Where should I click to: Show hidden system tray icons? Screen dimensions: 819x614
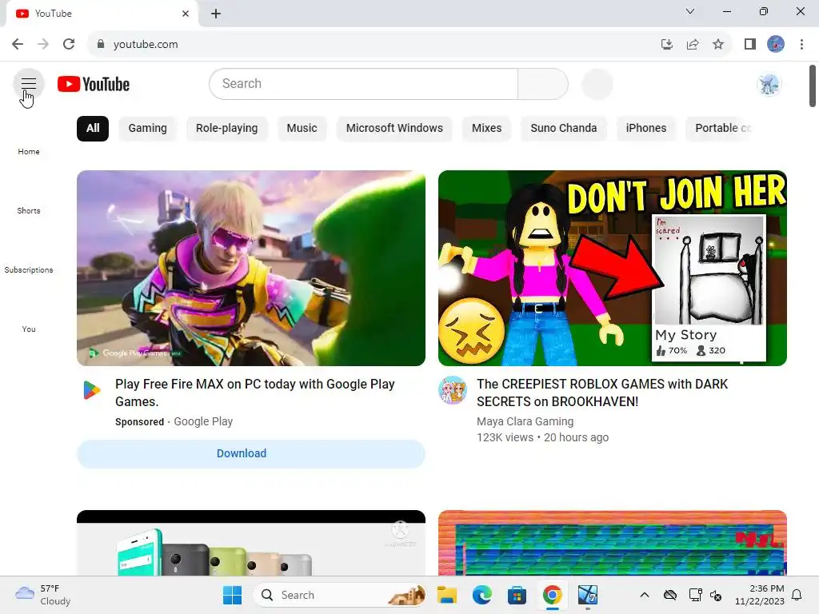[645, 595]
